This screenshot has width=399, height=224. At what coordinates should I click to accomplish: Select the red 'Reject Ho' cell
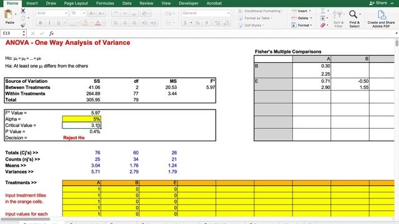click(82, 138)
